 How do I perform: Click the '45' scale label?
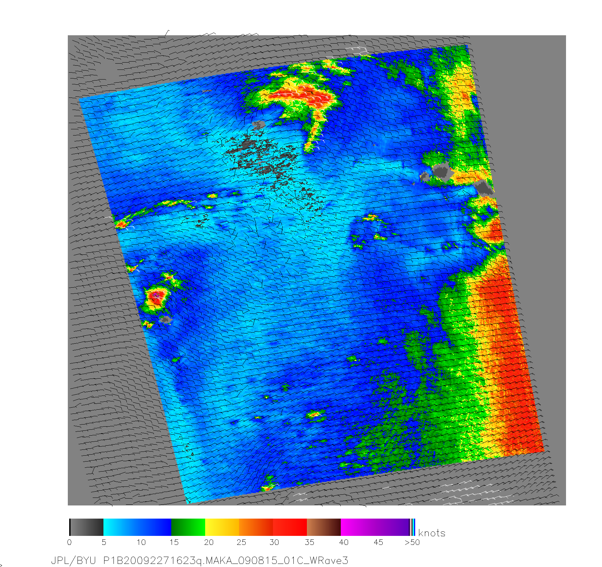(x=378, y=542)
